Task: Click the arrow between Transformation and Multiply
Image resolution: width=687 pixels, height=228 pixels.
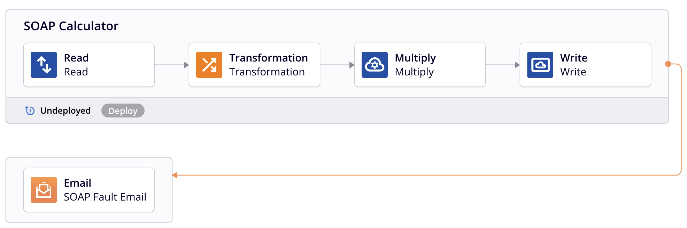Action: coord(337,65)
